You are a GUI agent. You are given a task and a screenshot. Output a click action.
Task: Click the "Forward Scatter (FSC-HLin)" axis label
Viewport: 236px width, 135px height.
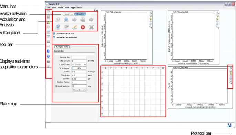(x=126, y=64)
